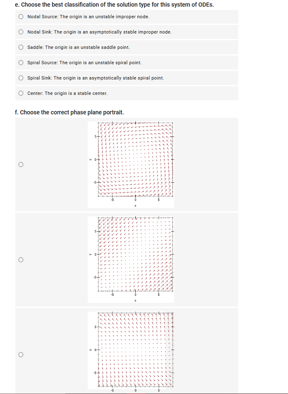The height and width of the screenshot is (394, 288).
Task: Select the Spiral Sink answer option
Action: [21, 78]
